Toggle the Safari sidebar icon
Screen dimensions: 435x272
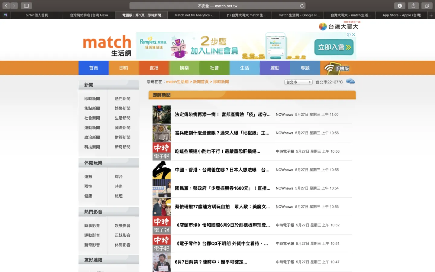26,6
